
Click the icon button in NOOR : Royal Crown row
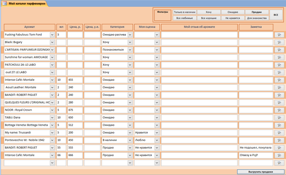tap(279, 110)
